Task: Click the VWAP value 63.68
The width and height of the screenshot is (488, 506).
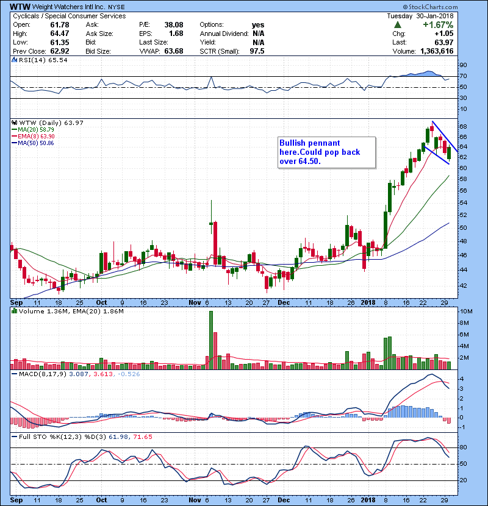Action: [x=174, y=51]
